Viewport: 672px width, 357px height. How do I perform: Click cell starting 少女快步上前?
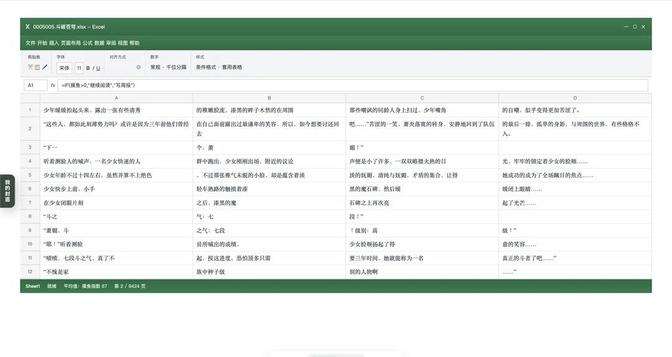tap(116, 189)
